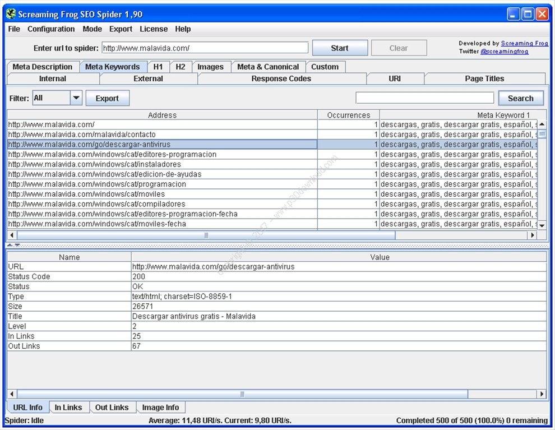The height and width of the screenshot is (430, 555).
Task: Sort by the Address column header
Action: (162, 115)
